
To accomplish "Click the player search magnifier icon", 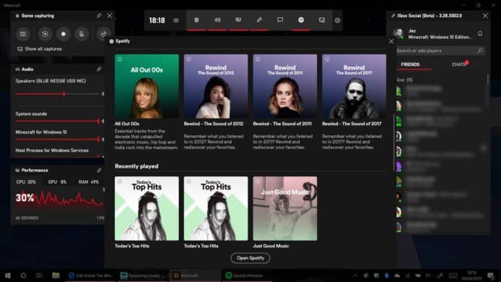I will click(x=480, y=51).
